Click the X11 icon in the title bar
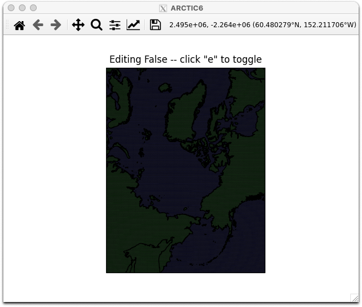The width and height of the screenshot is (362, 307). (163, 8)
